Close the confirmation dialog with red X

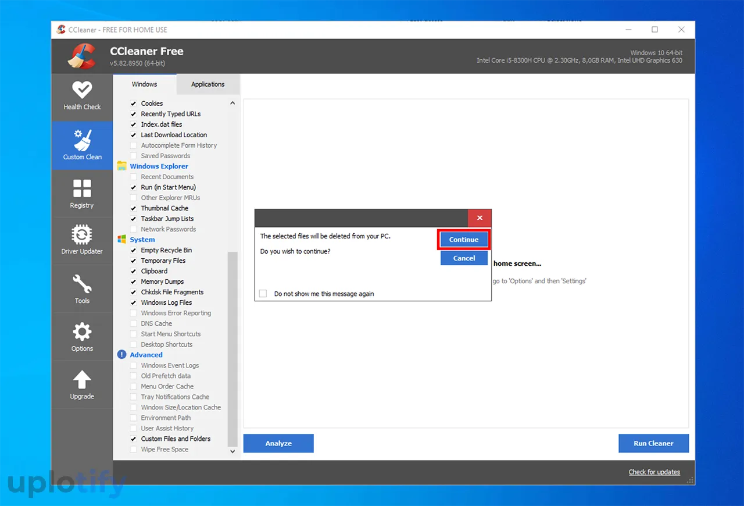coord(480,218)
